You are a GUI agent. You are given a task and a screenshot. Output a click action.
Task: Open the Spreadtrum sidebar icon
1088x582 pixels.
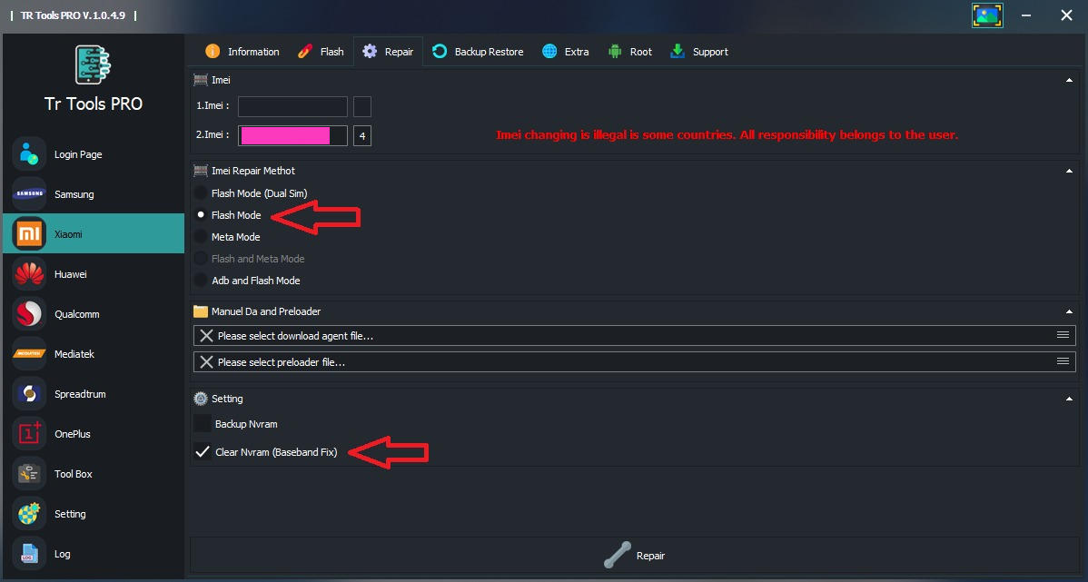pos(29,394)
